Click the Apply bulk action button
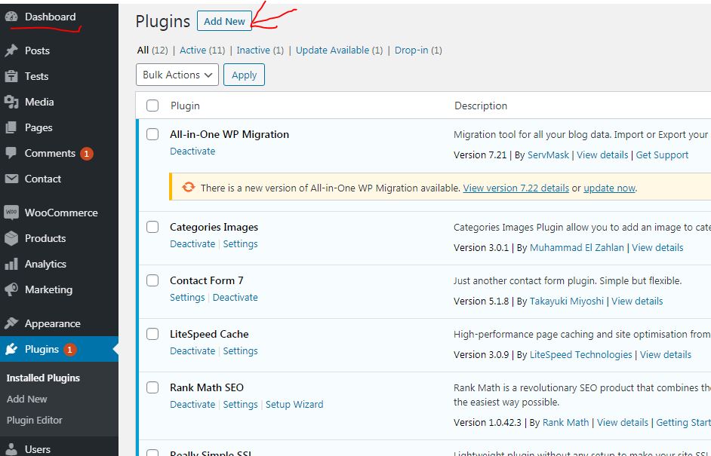 [244, 75]
